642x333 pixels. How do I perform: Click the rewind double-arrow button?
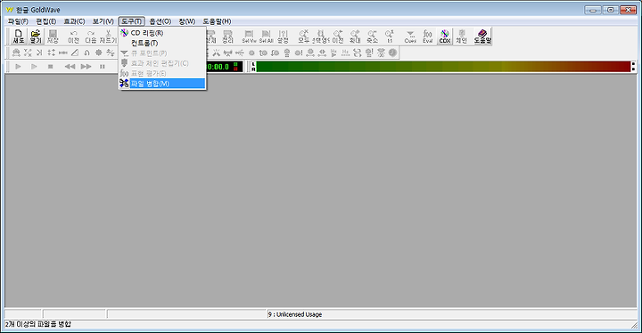click(x=70, y=66)
